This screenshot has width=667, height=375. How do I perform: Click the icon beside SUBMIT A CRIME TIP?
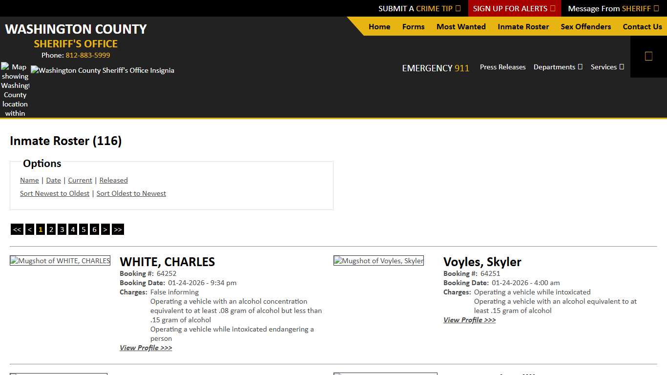[x=458, y=8]
